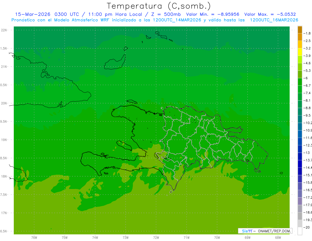Click the "-19.3" colorbar value
Screen dimensions: 312x241
point(308,220)
